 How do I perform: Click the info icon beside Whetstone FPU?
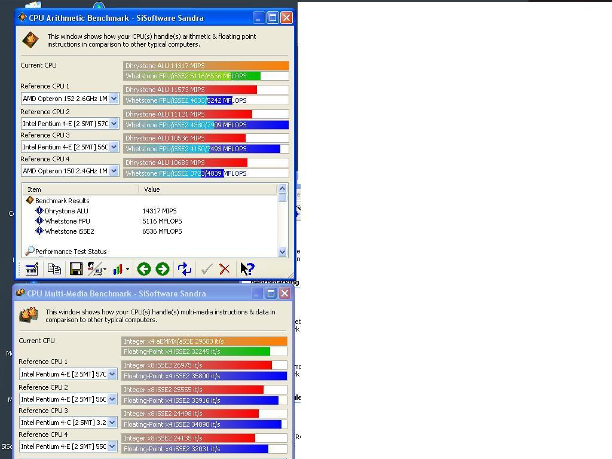39,221
